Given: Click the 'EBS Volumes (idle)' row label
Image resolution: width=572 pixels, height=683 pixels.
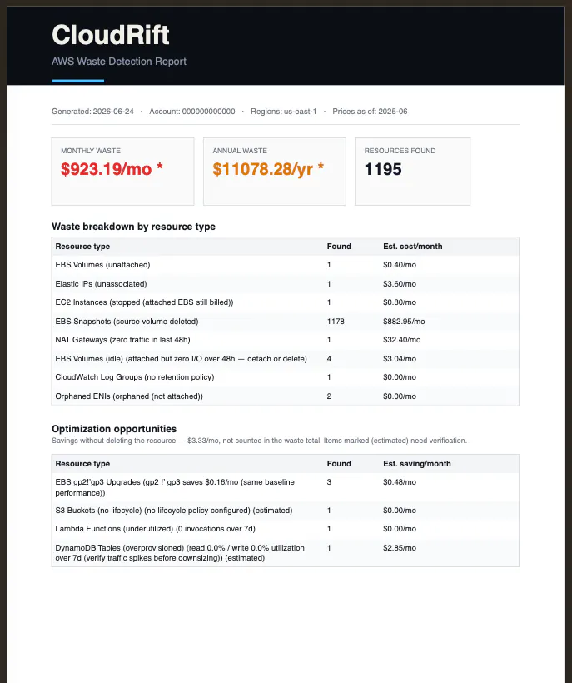Looking at the screenshot, I should (x=181, y=359).
